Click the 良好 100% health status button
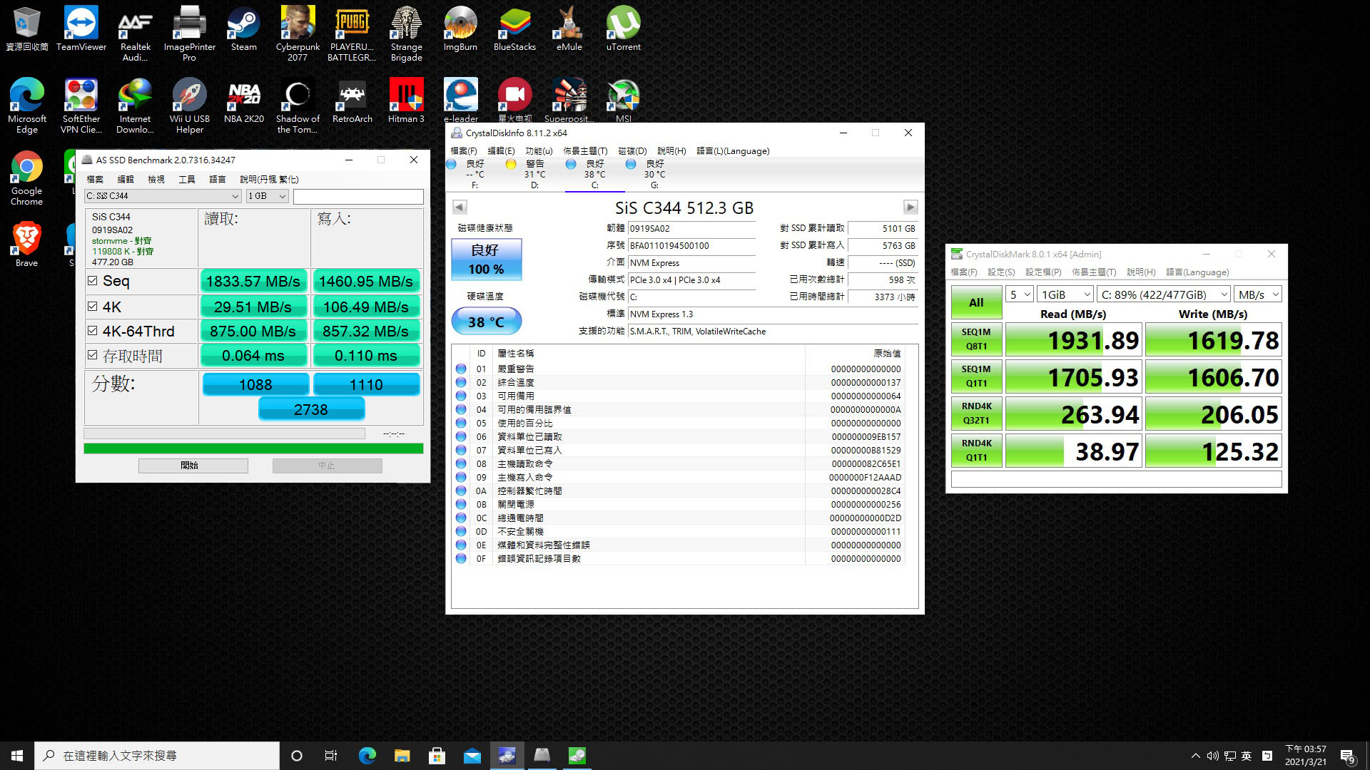The width and height of the screenshot is (1370, 770). (486, 260)
